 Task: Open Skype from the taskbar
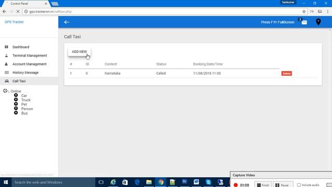click(x=209, y=182)
